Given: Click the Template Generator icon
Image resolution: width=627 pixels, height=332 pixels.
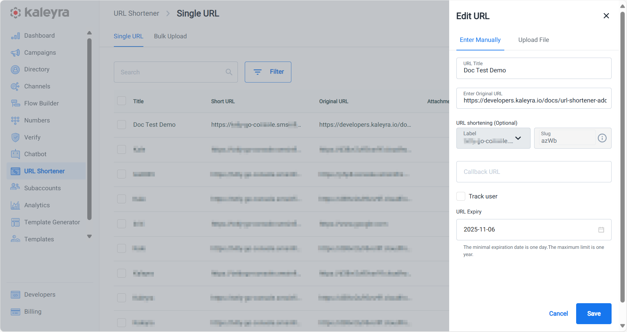Looking at the screenshot, I should coord(15,222).
